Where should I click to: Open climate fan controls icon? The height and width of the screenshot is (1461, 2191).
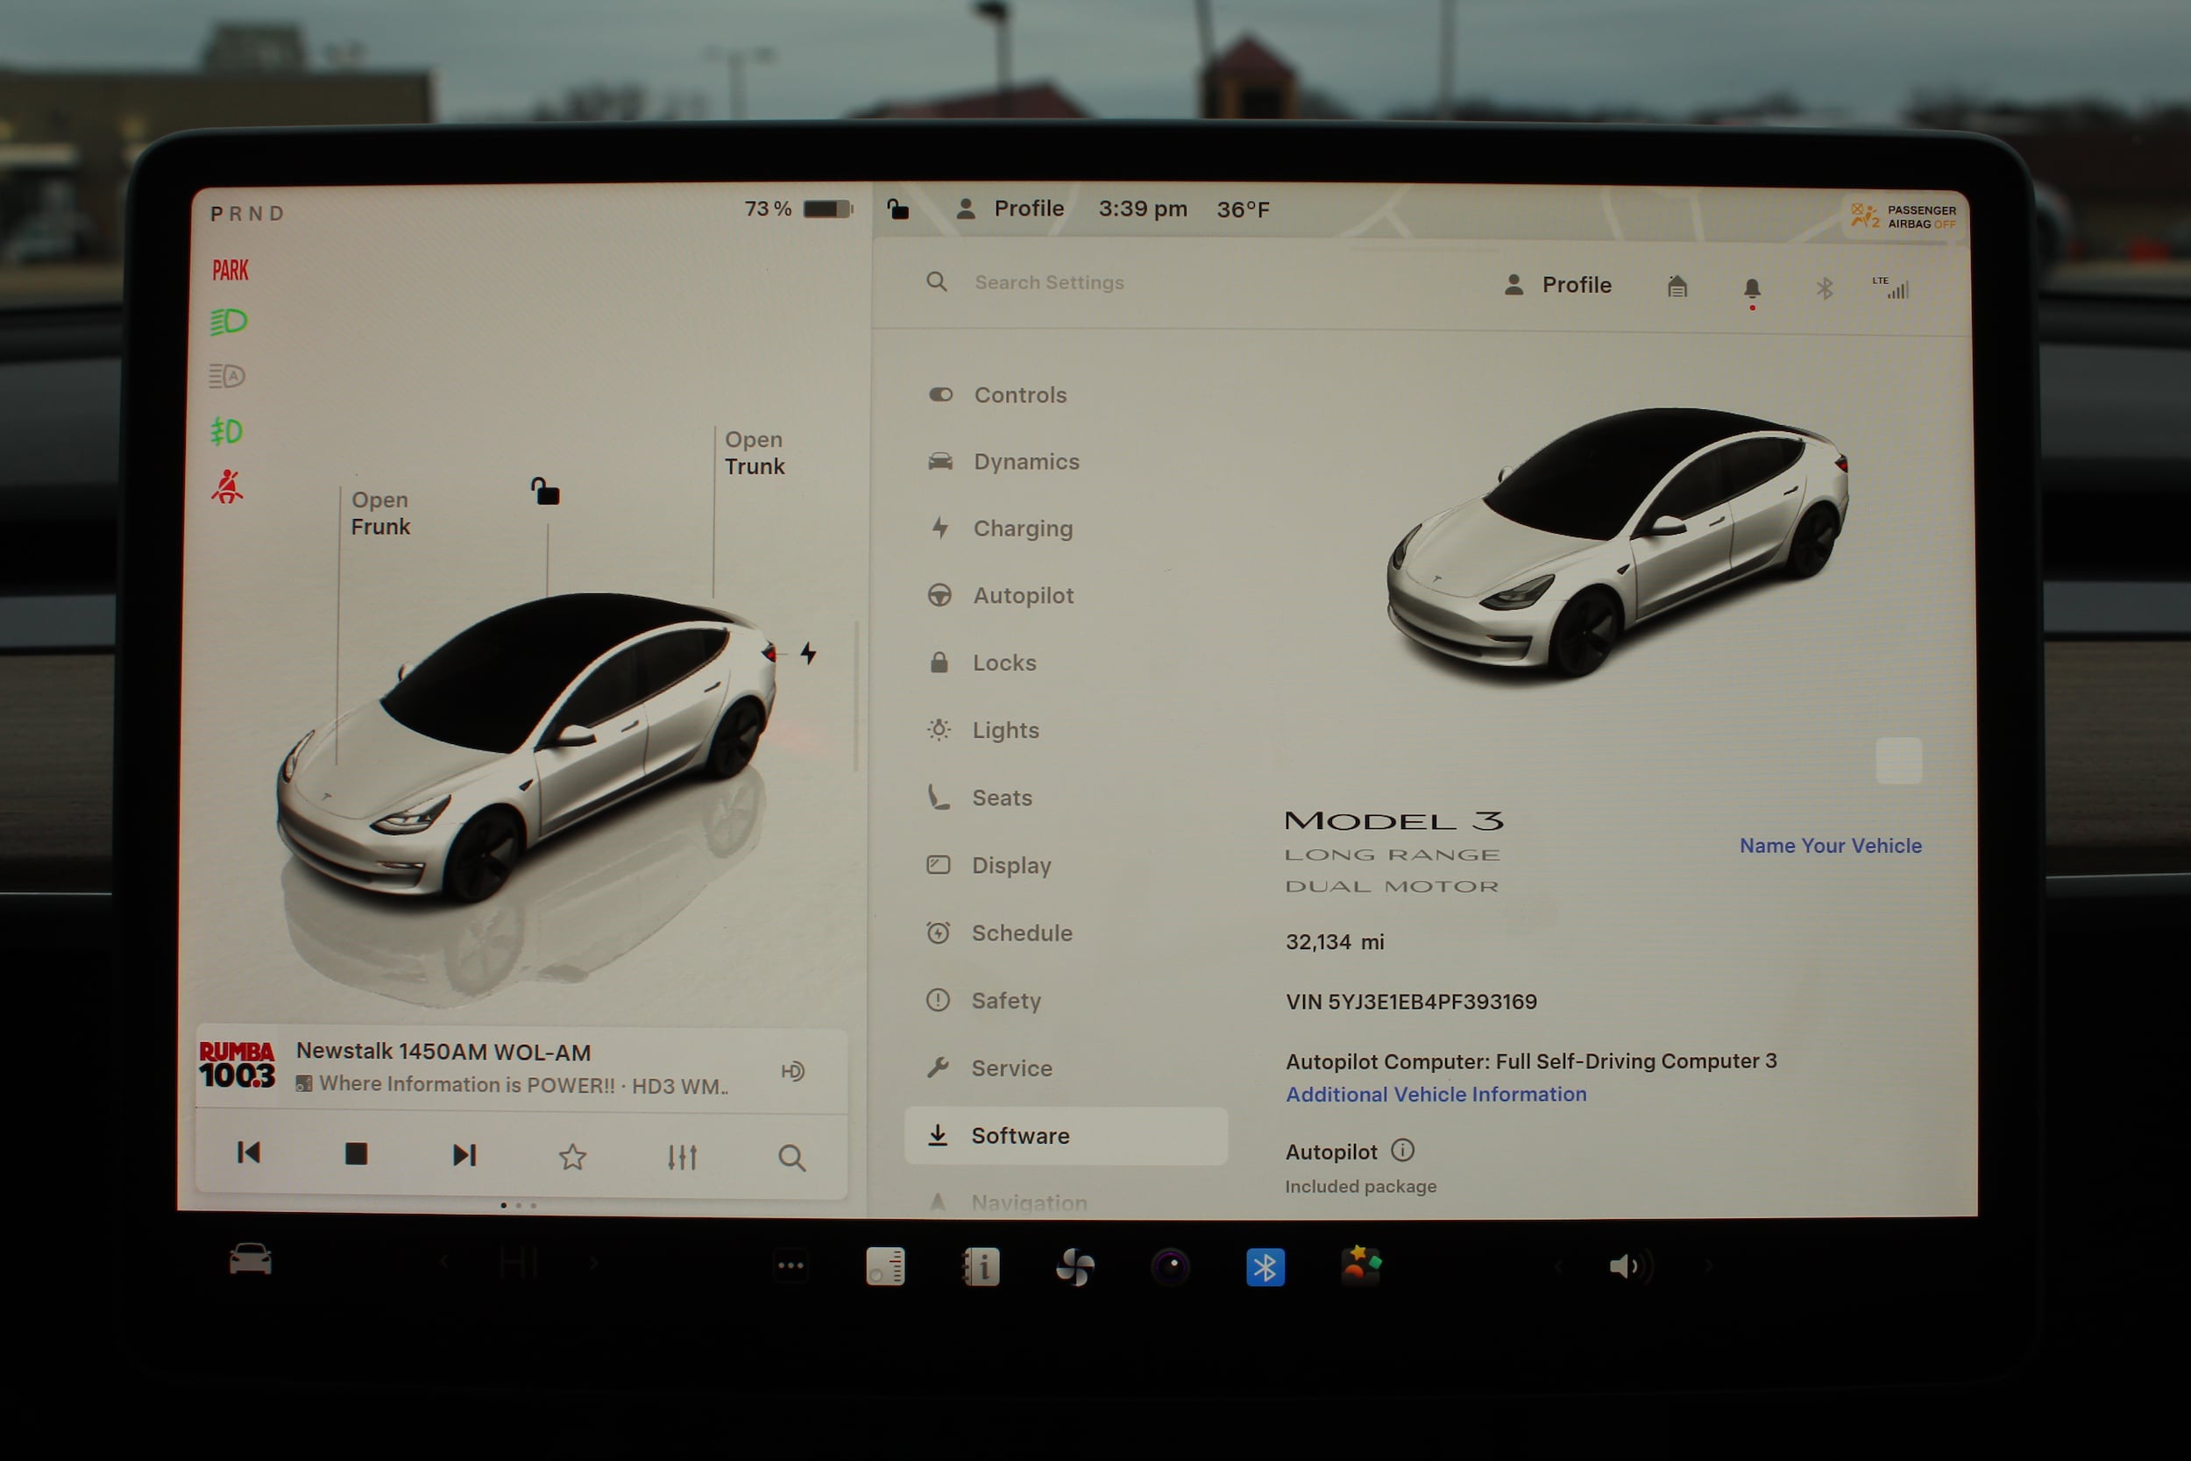pos(1074,1267)
